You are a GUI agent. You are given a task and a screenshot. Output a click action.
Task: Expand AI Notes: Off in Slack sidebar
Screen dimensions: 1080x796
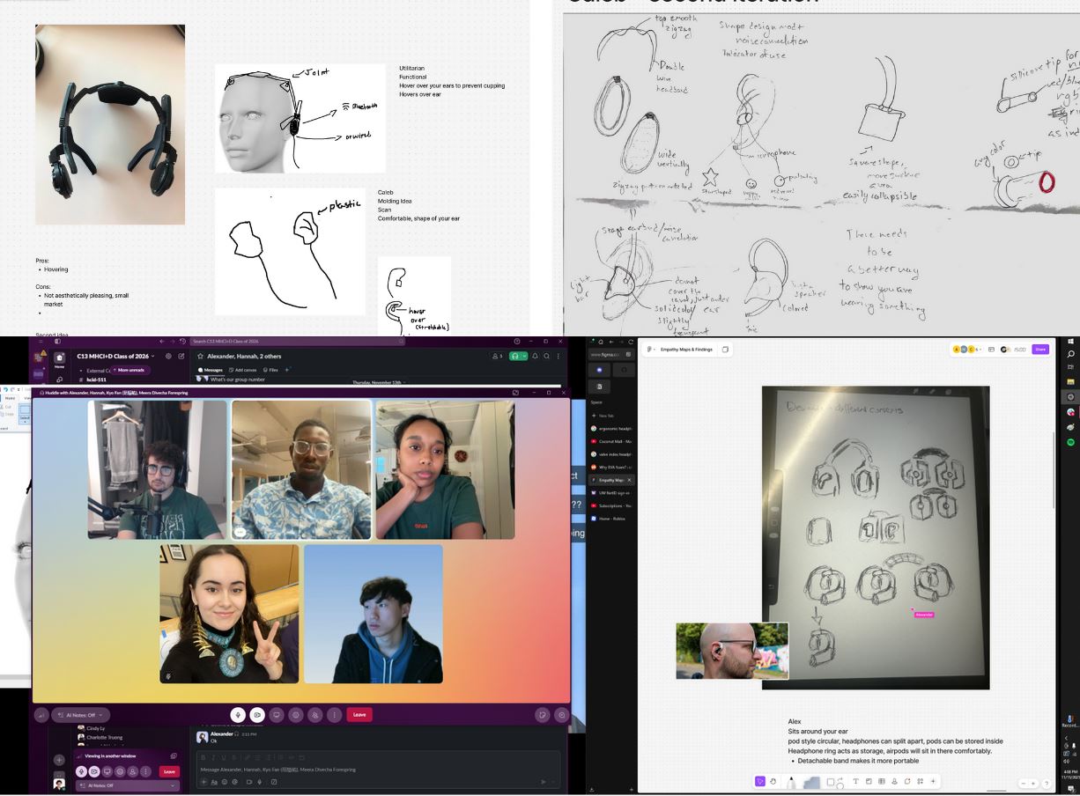pyautogui.click(x=128, y=785)
